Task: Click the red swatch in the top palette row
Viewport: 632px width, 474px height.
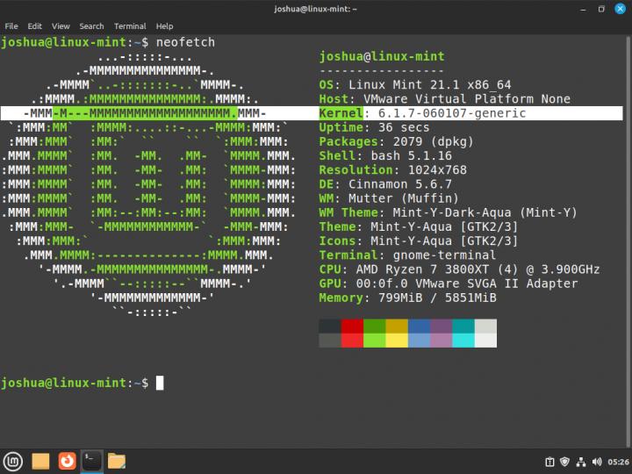Action: (x=352, y=326)
